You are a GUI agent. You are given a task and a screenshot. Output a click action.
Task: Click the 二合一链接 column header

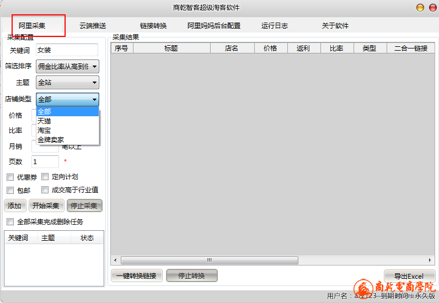tap(411, 48)
